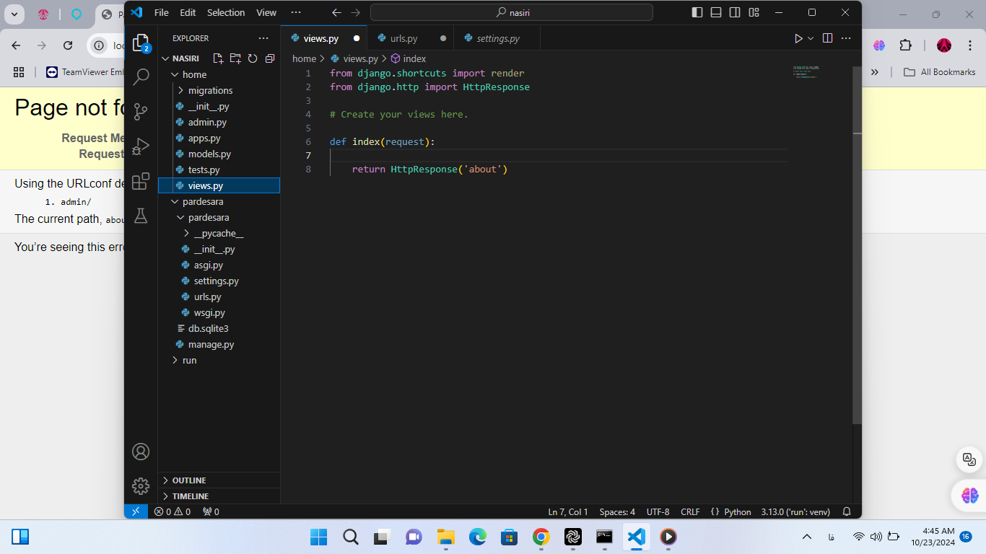This screenshot has height=554, width=986.
Task: Open the Run and Debug view
Action: pyautogui.click(x=141, y=146)
